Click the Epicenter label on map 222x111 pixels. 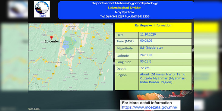52,41
